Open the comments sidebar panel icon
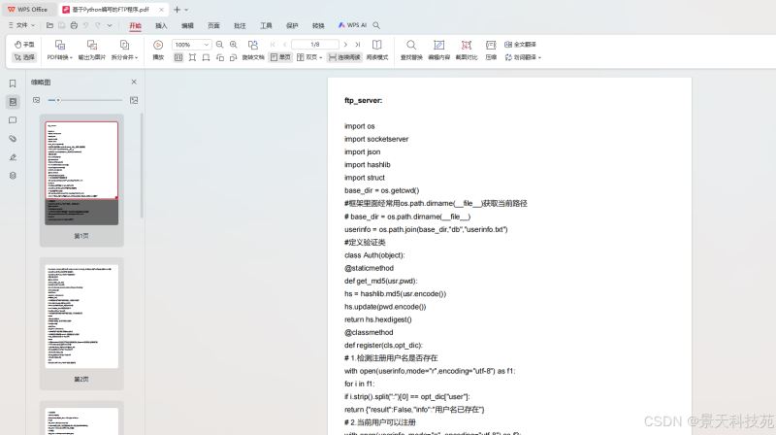The height and width of the screenshot is (435, 776). pos(13,120)
